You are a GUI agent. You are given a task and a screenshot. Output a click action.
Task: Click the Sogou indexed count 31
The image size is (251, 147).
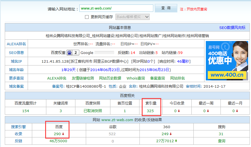click(x=221, y=134)
